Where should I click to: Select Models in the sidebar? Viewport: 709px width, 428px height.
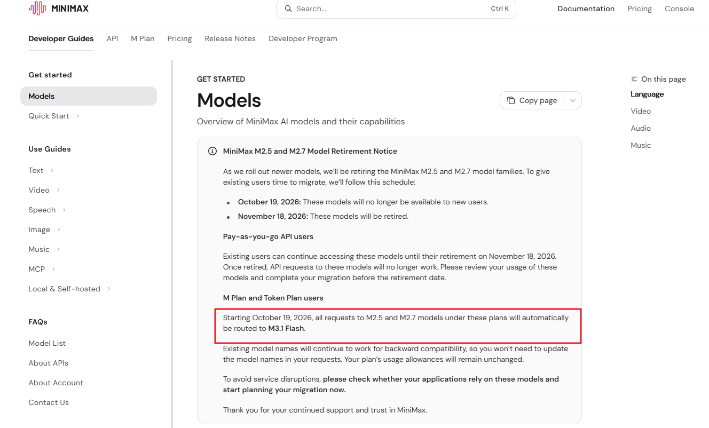[x=89, y=96]
